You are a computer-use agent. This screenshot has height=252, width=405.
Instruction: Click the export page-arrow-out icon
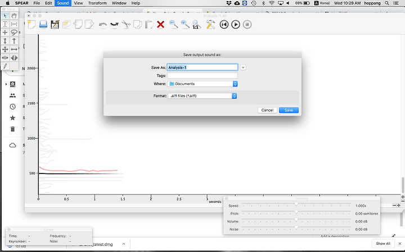[x=89, y=25]
